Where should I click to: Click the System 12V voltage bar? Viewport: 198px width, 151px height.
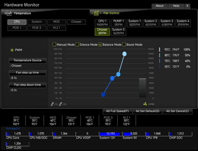[x=111, y=134]
